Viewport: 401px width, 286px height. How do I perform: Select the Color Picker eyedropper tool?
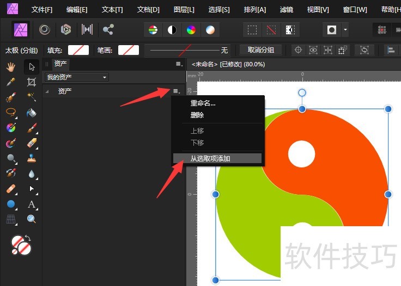coord(11,82)
